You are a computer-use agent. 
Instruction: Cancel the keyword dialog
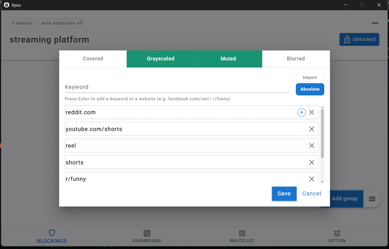tap(312, 194)
